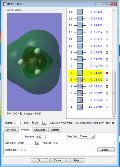
Task: Click energy value 0.87439 of orbital 15
Action: [97, 12]
